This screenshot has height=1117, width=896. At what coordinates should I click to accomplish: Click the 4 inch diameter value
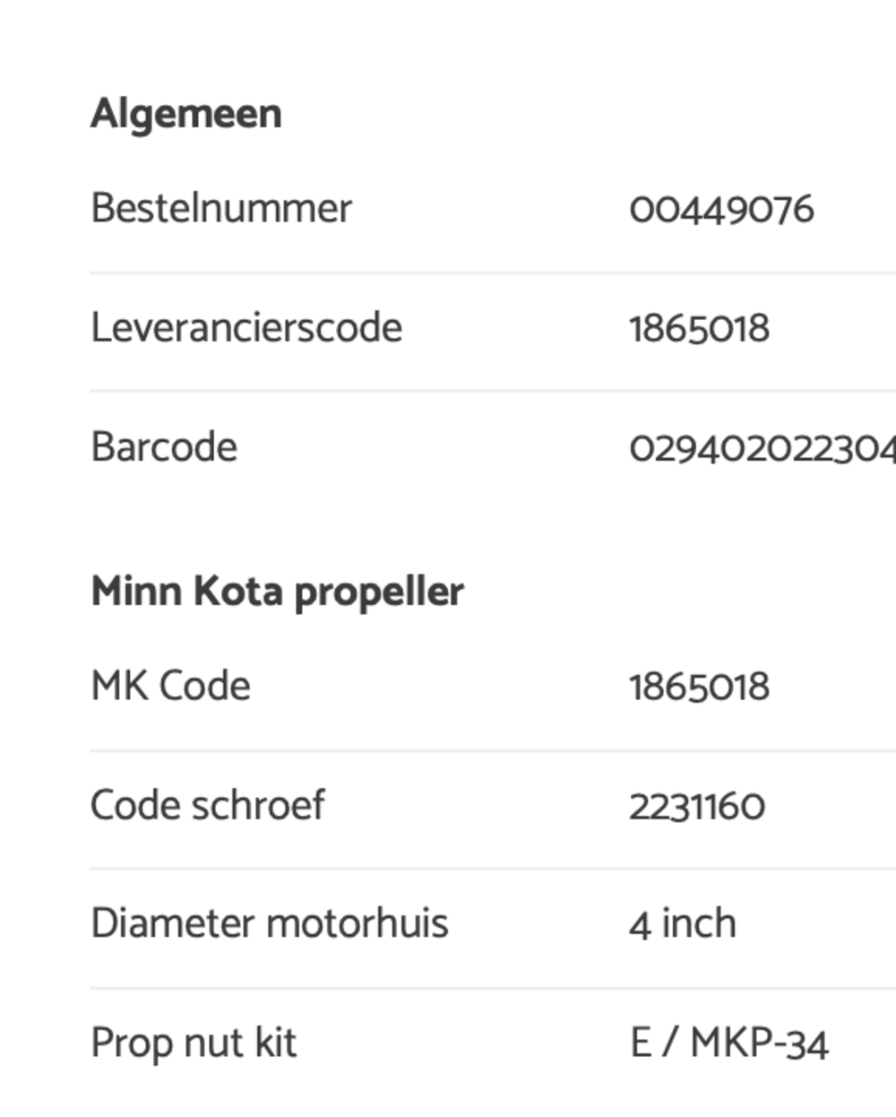683,924
